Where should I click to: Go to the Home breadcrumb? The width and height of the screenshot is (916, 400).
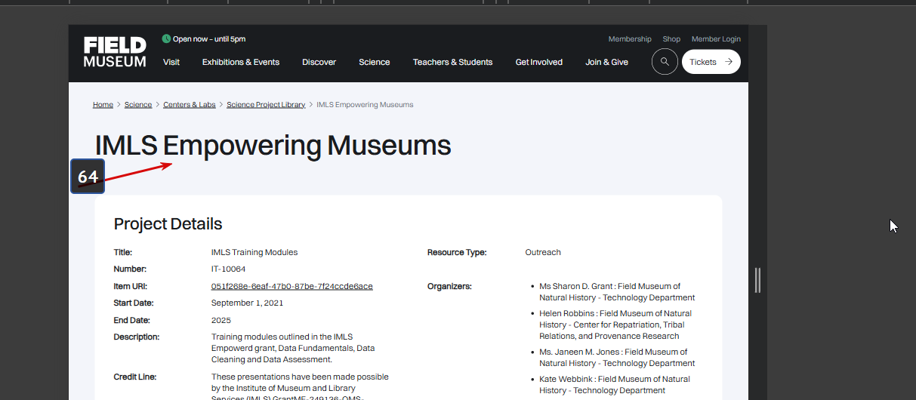pyautogui.click(x=103, y=105)
